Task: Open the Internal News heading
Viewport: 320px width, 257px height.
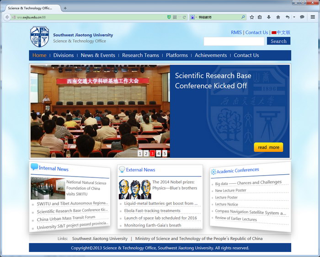Action: [x=53, y=169]
